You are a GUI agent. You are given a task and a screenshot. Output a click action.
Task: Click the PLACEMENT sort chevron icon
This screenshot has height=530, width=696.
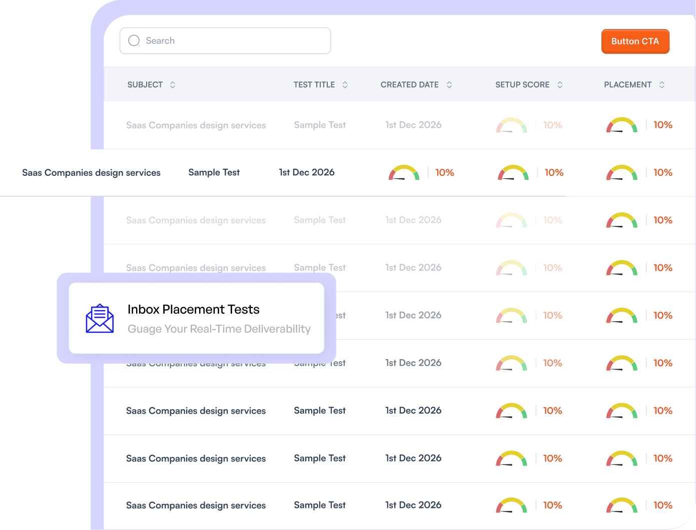(x=662, y=85)
